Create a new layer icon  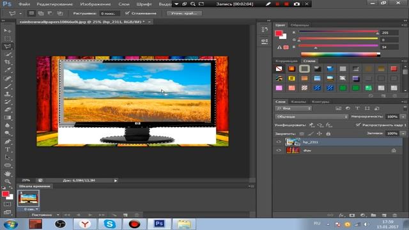click(x=384, y=215)
